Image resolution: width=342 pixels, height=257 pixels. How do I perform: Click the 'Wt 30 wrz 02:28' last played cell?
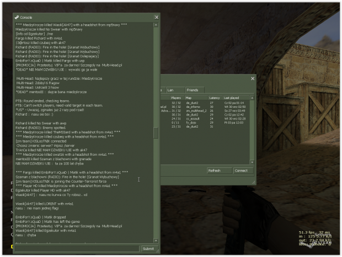tap(235, 119)
